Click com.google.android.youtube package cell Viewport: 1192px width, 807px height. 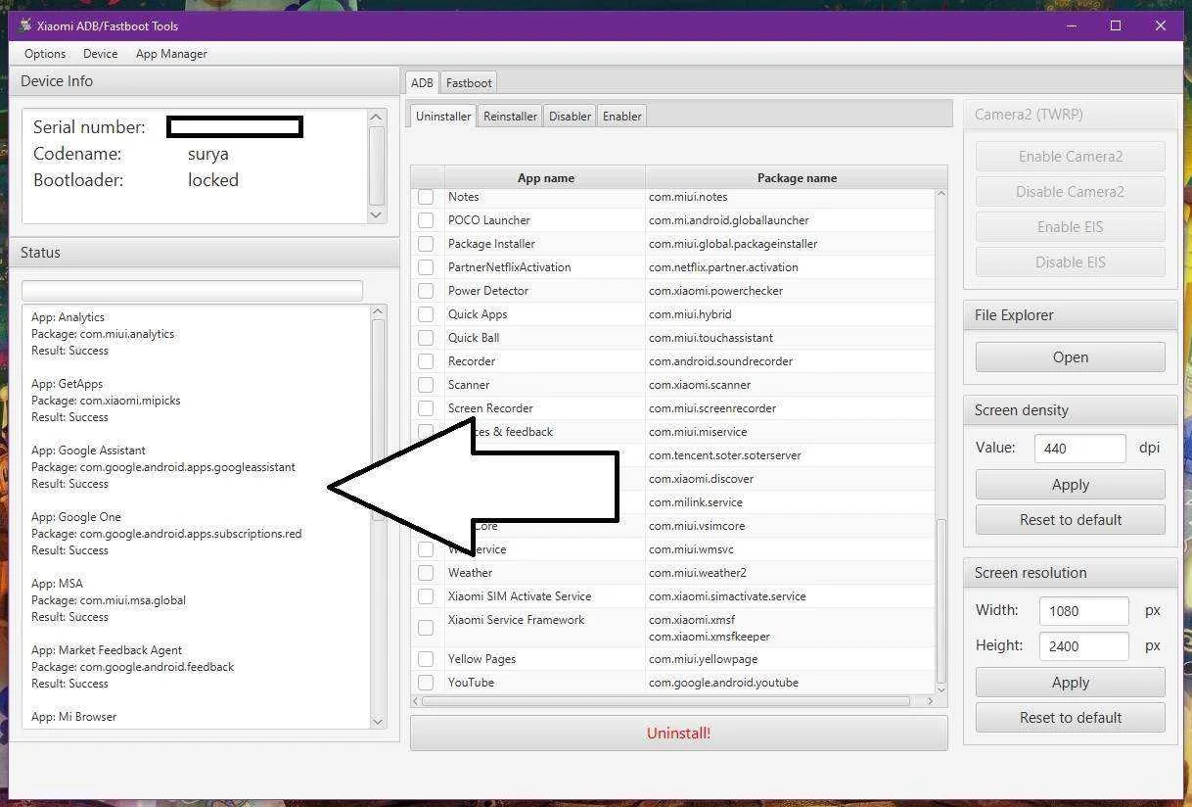pos(790,683)
